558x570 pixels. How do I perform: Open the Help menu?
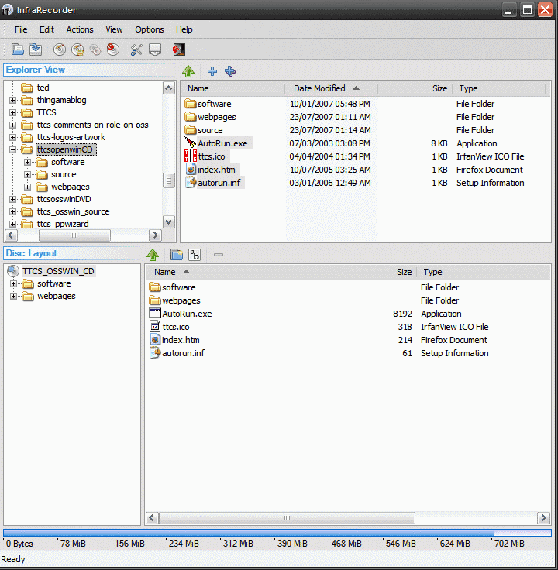coord(184,29)
